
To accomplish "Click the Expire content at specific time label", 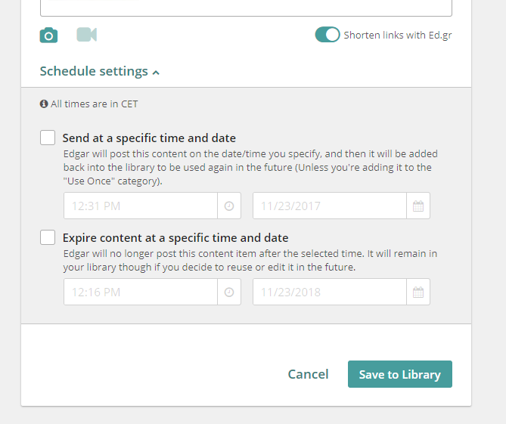I will point(175,238).
